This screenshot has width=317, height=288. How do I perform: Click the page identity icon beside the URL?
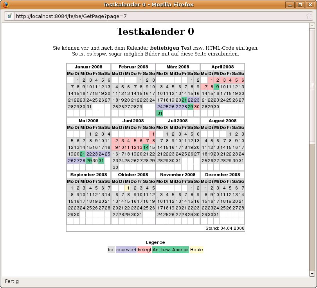tap(9, 16)
